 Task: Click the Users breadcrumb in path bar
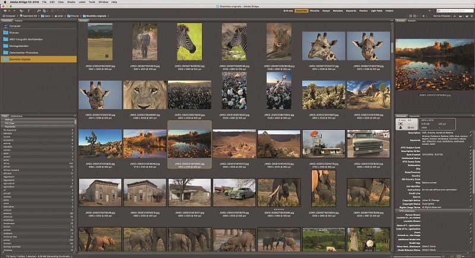tap(46, 16)
